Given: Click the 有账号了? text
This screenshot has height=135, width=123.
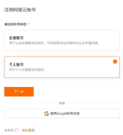Looking at the screenshot, I should click(x=11, y=130).
